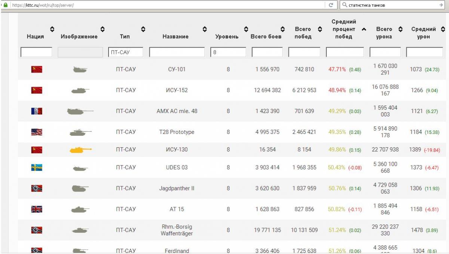The width and height of the screenshot is (449, 254).
Task: Click the Всего побед filter field
Action: tap(304, 52)
